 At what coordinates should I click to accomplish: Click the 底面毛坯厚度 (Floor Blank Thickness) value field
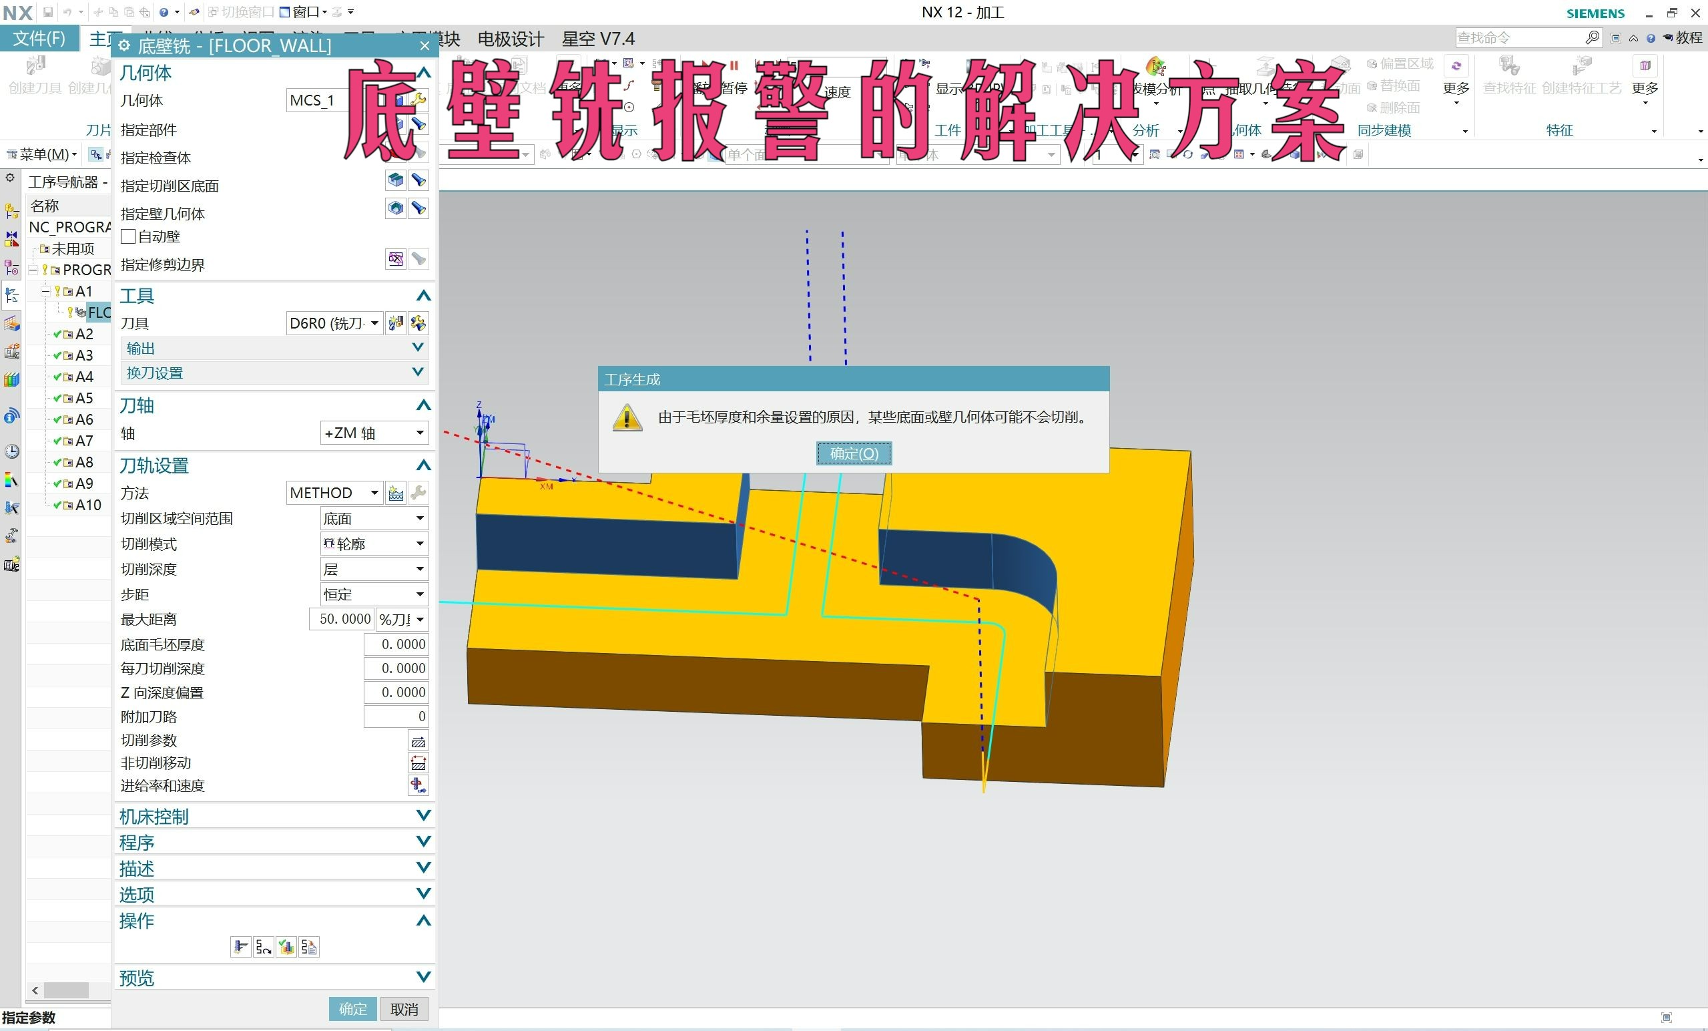point(396,645)
